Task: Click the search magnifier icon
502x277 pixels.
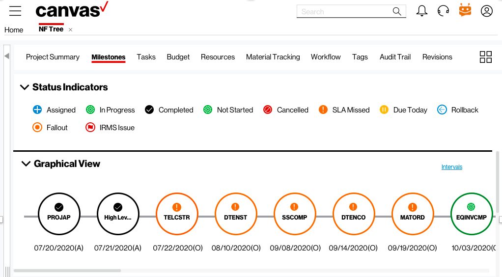Action: pyautogui.click(x=397, y=11)
